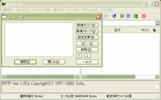Click the 新規ホスト(N)... button

(x=87, y=25)
